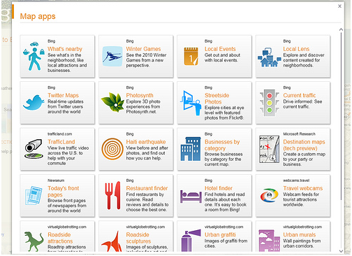Click the Hotel finder bed icon
The height and width of the screenshot is (256, 352).
tap(191, 197)
